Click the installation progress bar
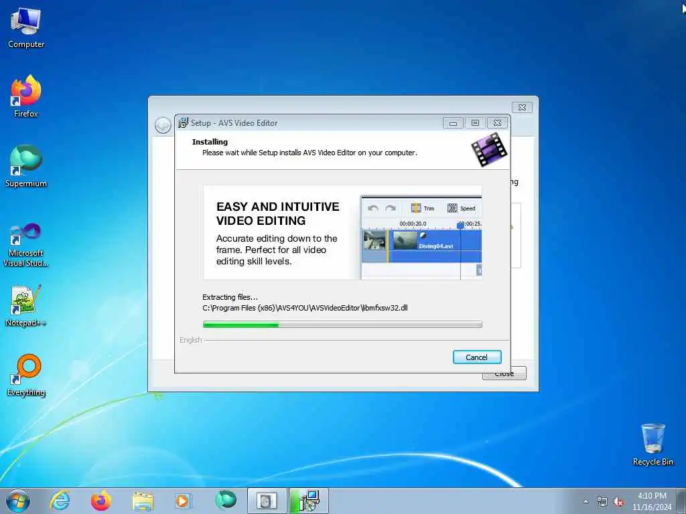The height and width of the screenshot is (514, 686). point(342,325)
